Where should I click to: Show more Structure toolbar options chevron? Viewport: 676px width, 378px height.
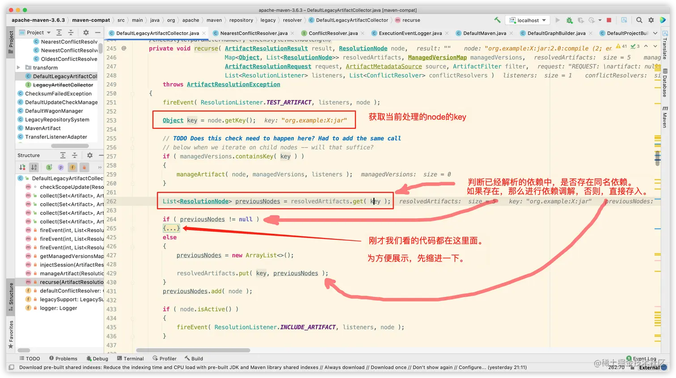click(x=99, y=167)
